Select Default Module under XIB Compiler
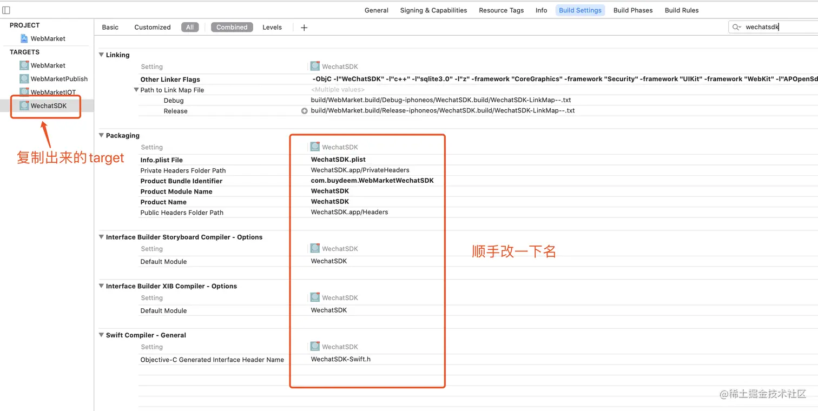This screenshot has width=818, height=411. click(x=163, y=310)
